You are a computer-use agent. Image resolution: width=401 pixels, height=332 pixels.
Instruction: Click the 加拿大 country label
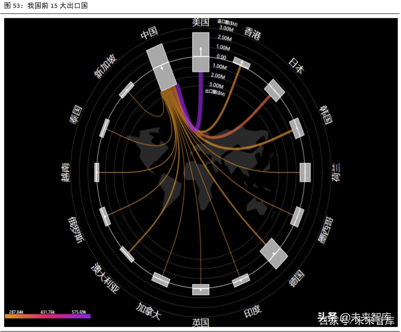click(x=149, y=311)
